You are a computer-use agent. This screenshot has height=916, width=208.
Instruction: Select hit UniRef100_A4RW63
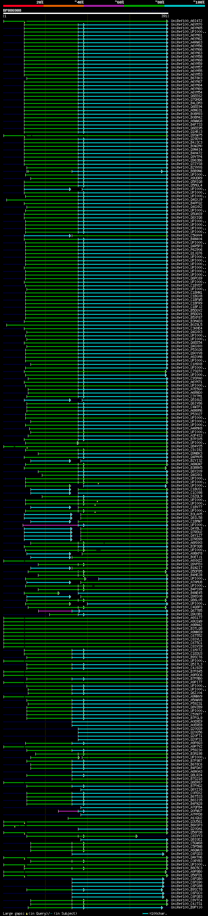pos(187,42)
